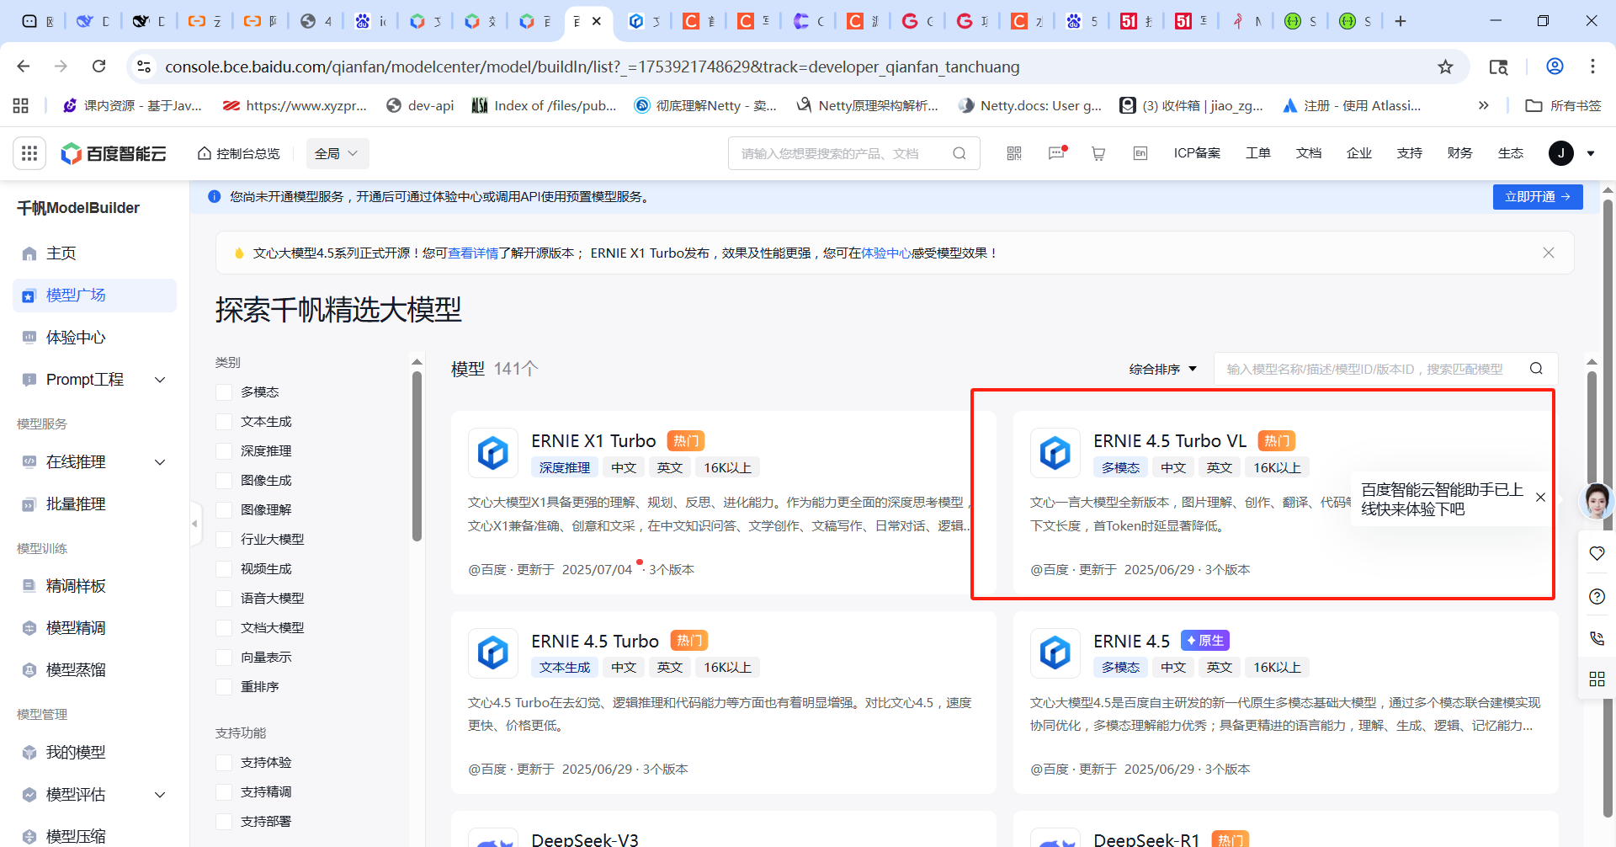Image resolution: width=1616 pixels, height=847 pixels.
Task: Open the AI assistant avatar
Action: click(x=1597, y=500)
